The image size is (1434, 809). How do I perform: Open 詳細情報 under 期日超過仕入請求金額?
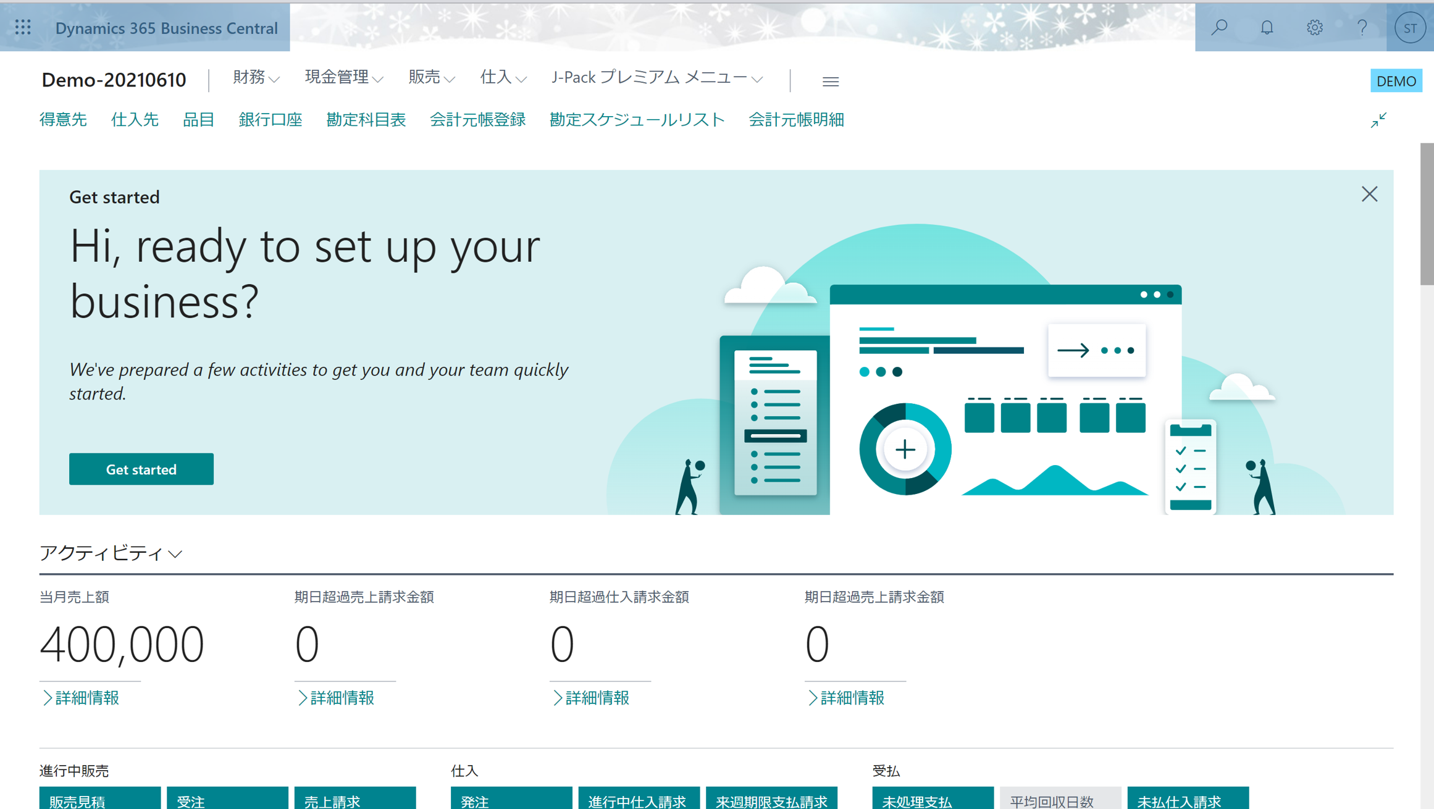[590, 698]
